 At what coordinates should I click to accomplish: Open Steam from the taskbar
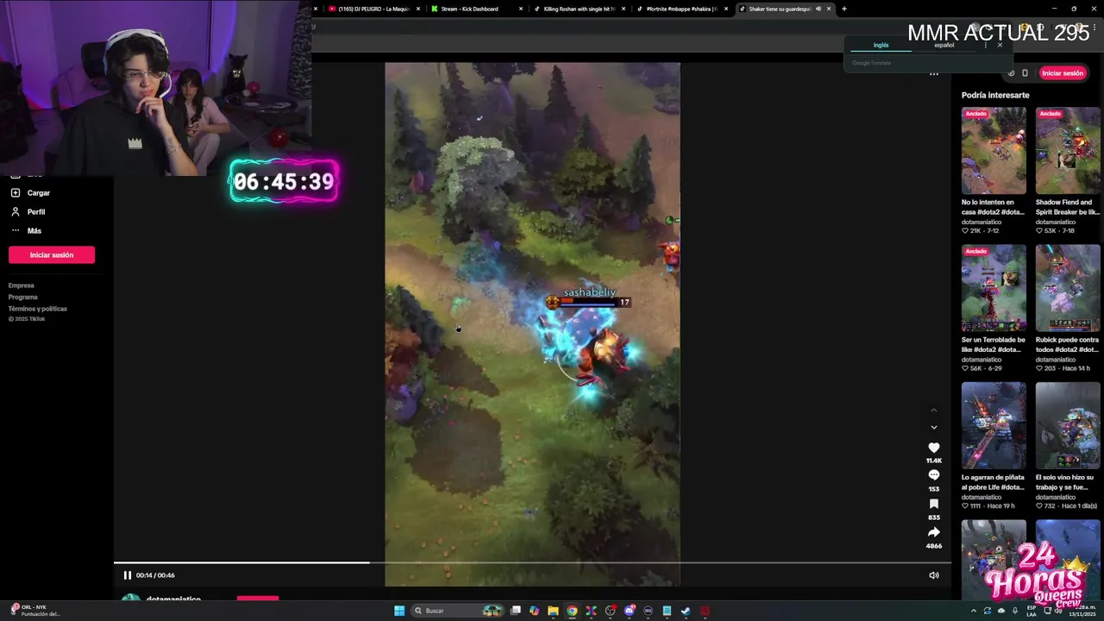point(686,611)
